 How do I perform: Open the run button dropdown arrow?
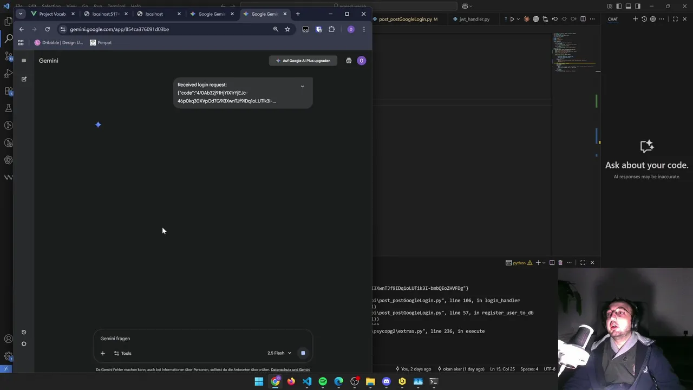[x=519, y=19]
